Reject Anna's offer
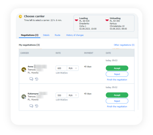 tap(117, 74)
